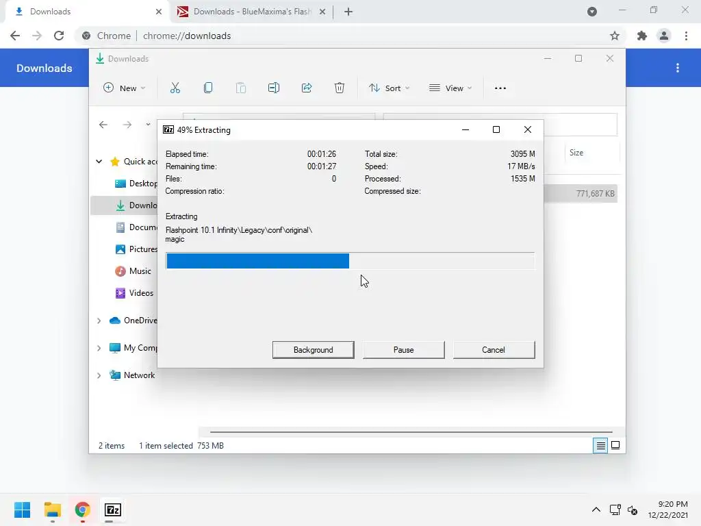Screen dimensions: 701x526
Task: Go forward in File Explorer navigation
Action: 127,125
